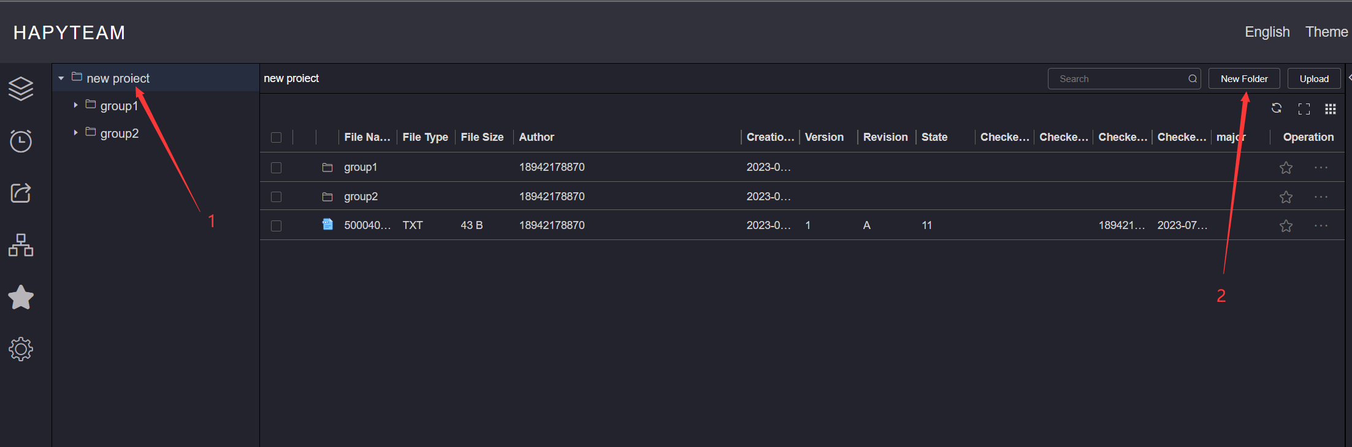Click the folder icon in group2 table row
1352x447 pixels.
click(327, 197)
